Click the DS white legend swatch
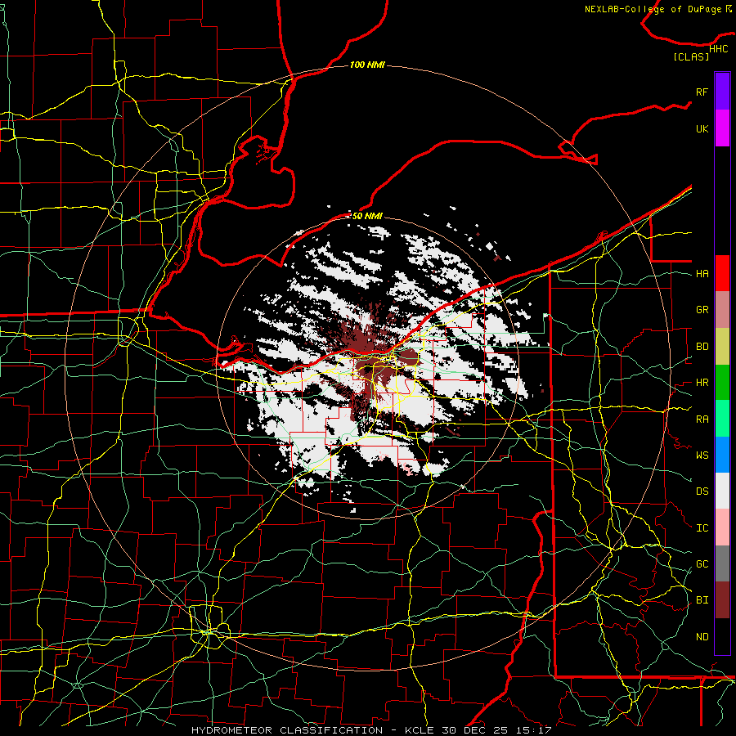Viewport: 736px width, 736px height. [722, 491]
